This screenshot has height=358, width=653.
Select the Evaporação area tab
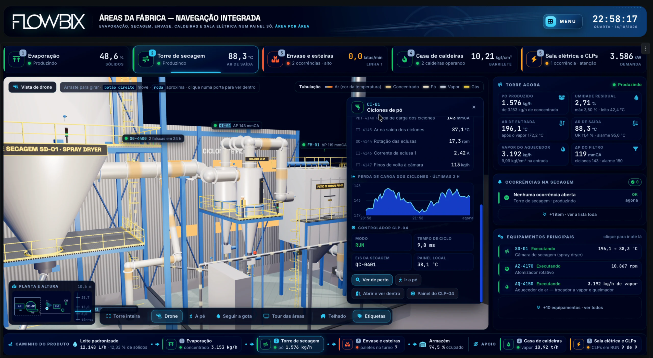tap(66, 59)
